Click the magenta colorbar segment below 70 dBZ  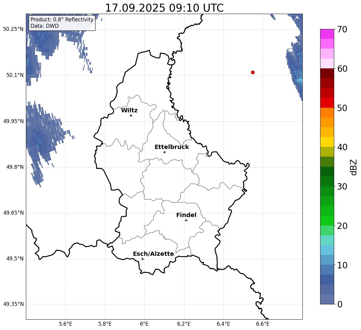pos(327,34)
